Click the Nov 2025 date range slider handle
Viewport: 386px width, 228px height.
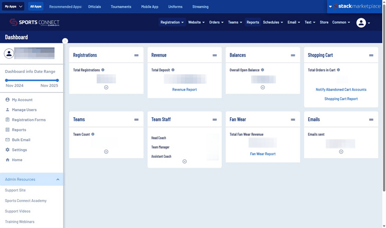57,80
